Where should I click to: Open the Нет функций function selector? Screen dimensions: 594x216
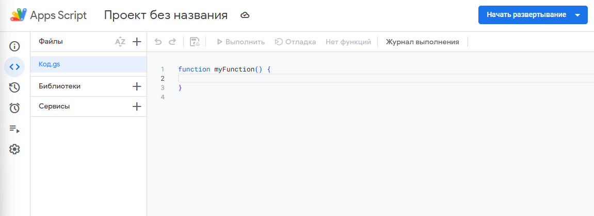348,42
